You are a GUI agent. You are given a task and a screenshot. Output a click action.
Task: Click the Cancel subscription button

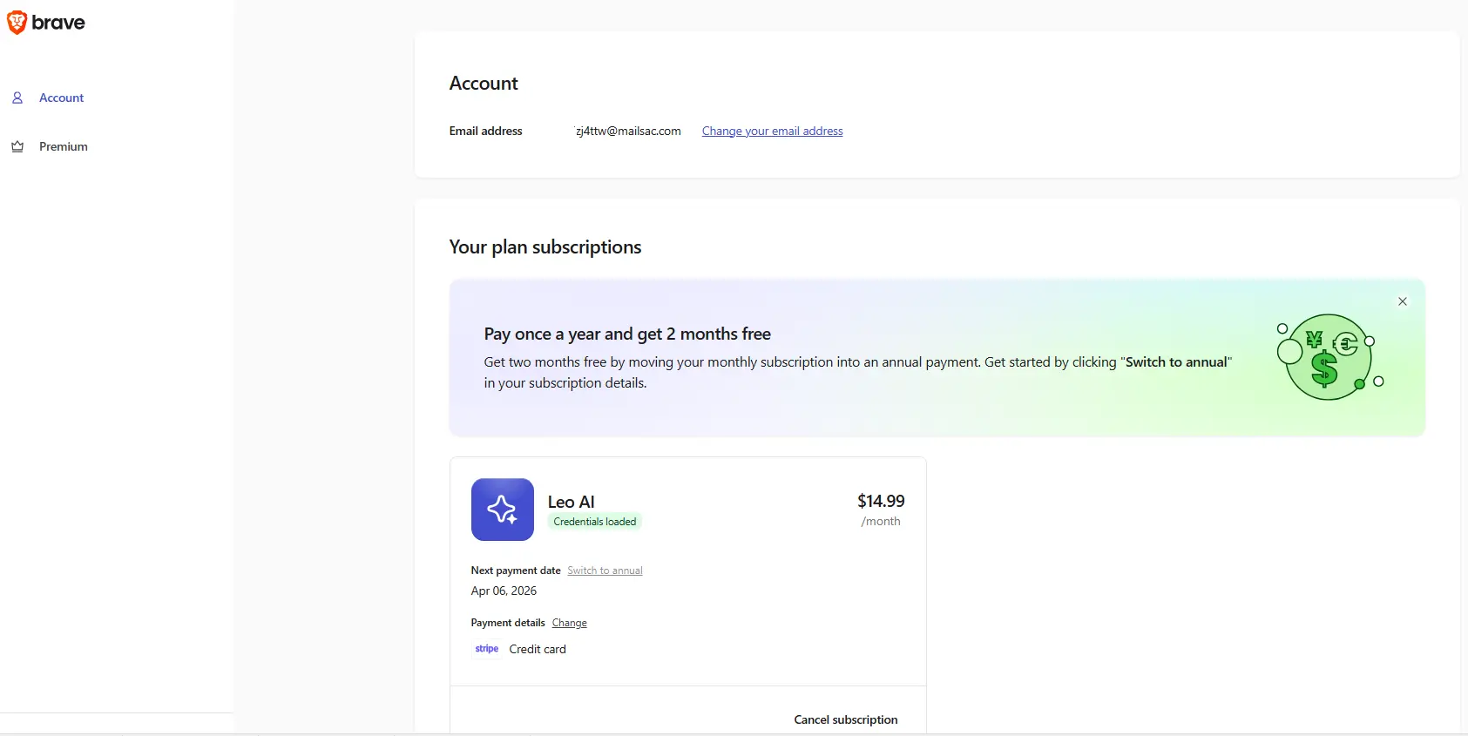(x=845, y=719)
